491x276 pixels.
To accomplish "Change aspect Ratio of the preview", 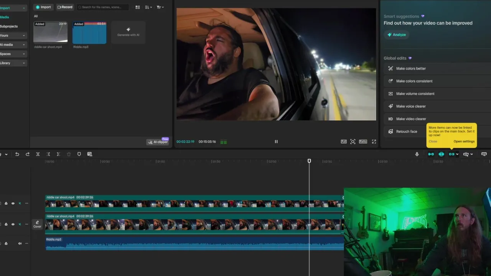I will 363,141.
